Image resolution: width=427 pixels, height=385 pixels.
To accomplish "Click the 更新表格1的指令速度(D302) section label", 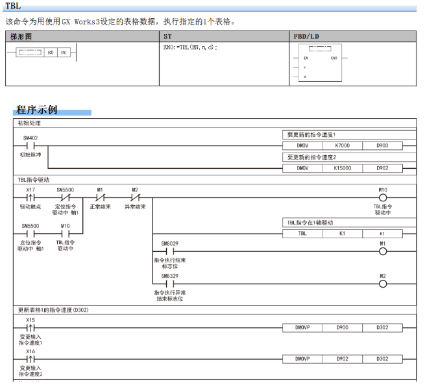I will click(53, 310).
